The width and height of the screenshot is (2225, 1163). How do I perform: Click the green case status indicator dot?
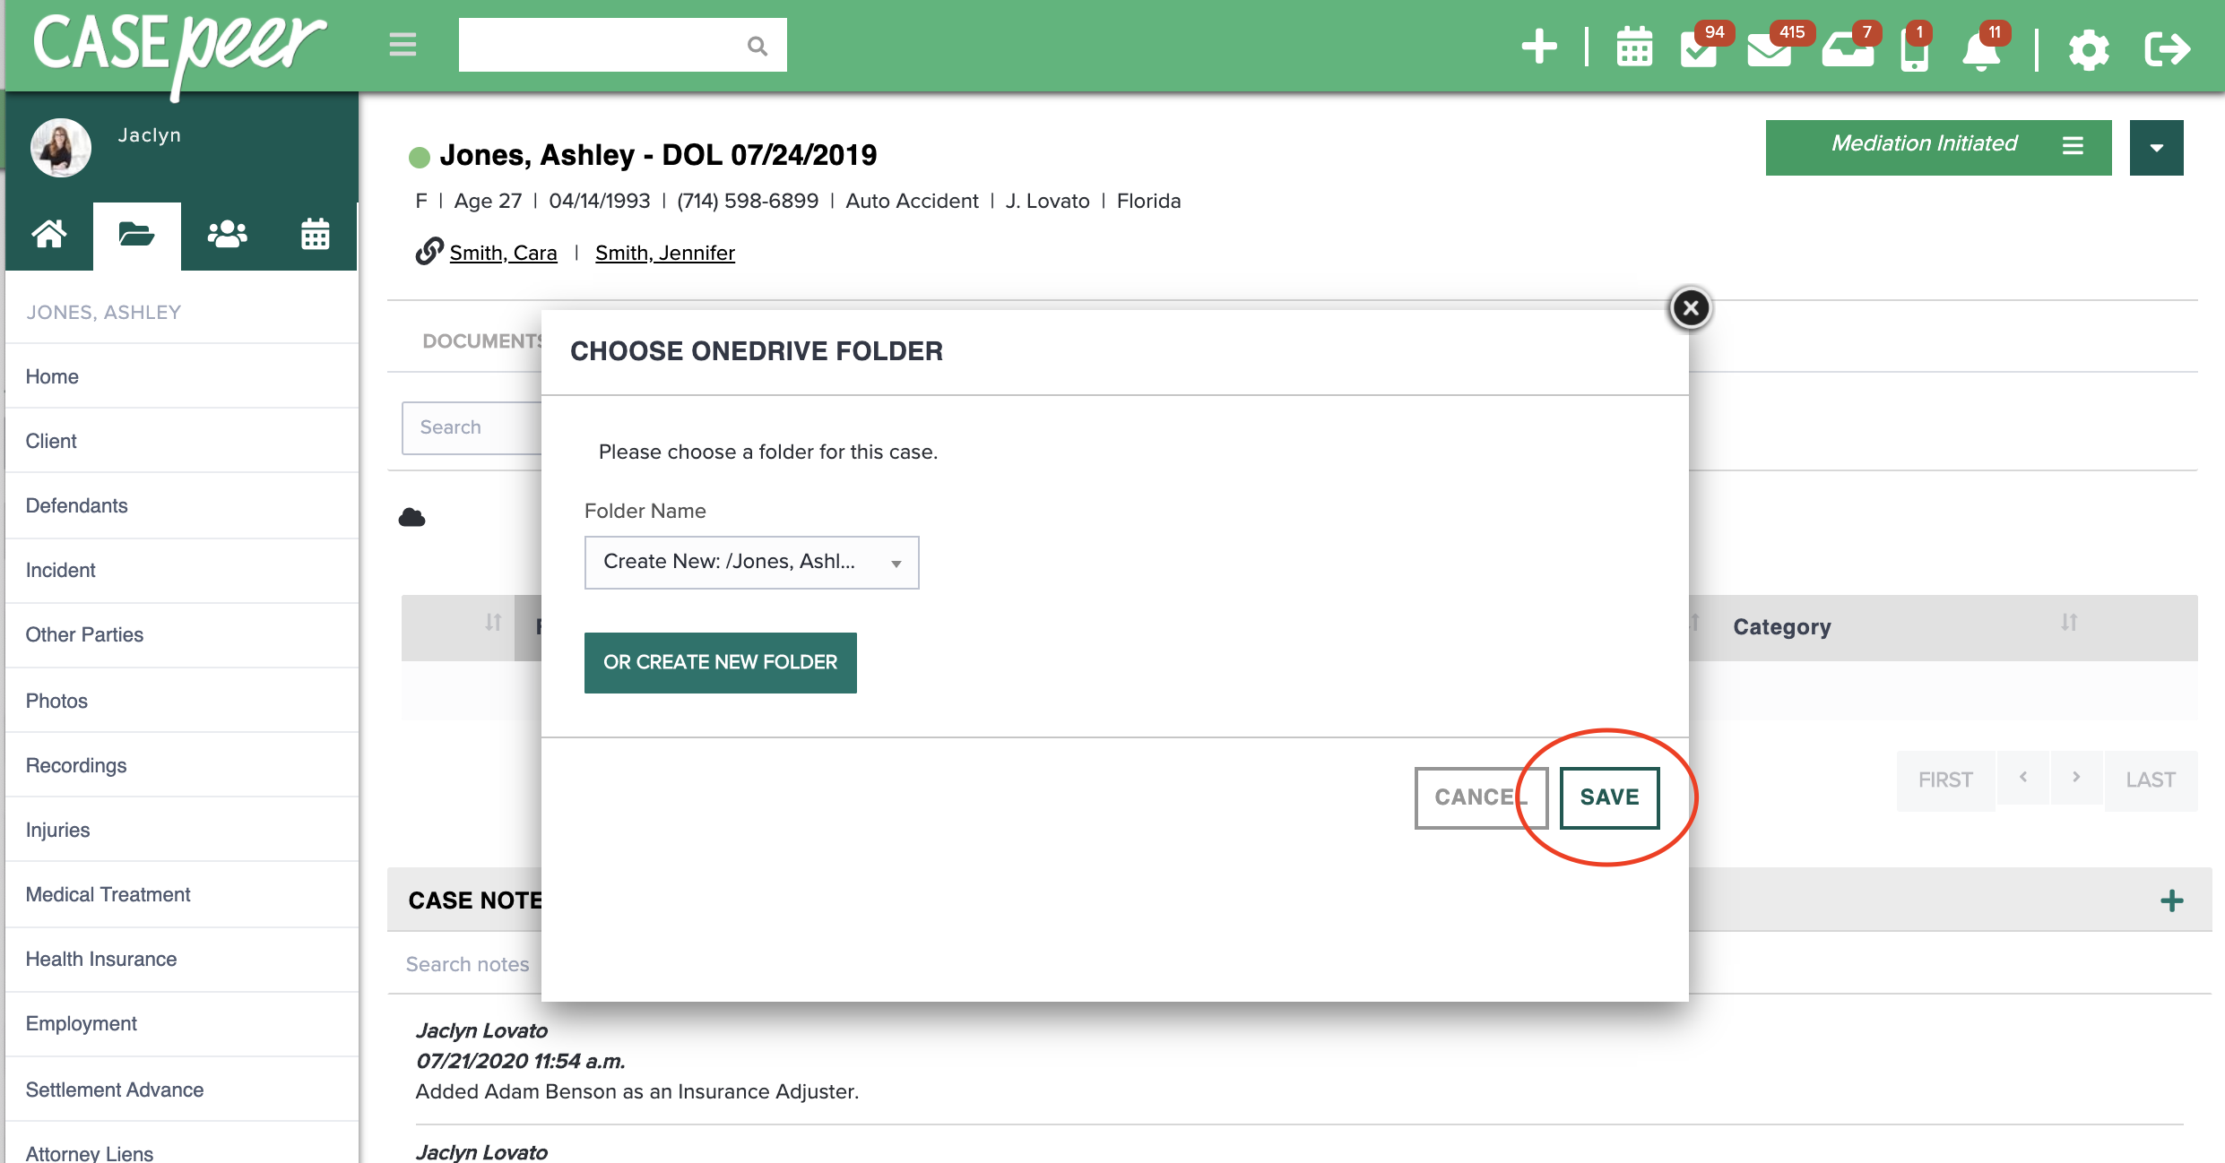(x=418, y=154)
